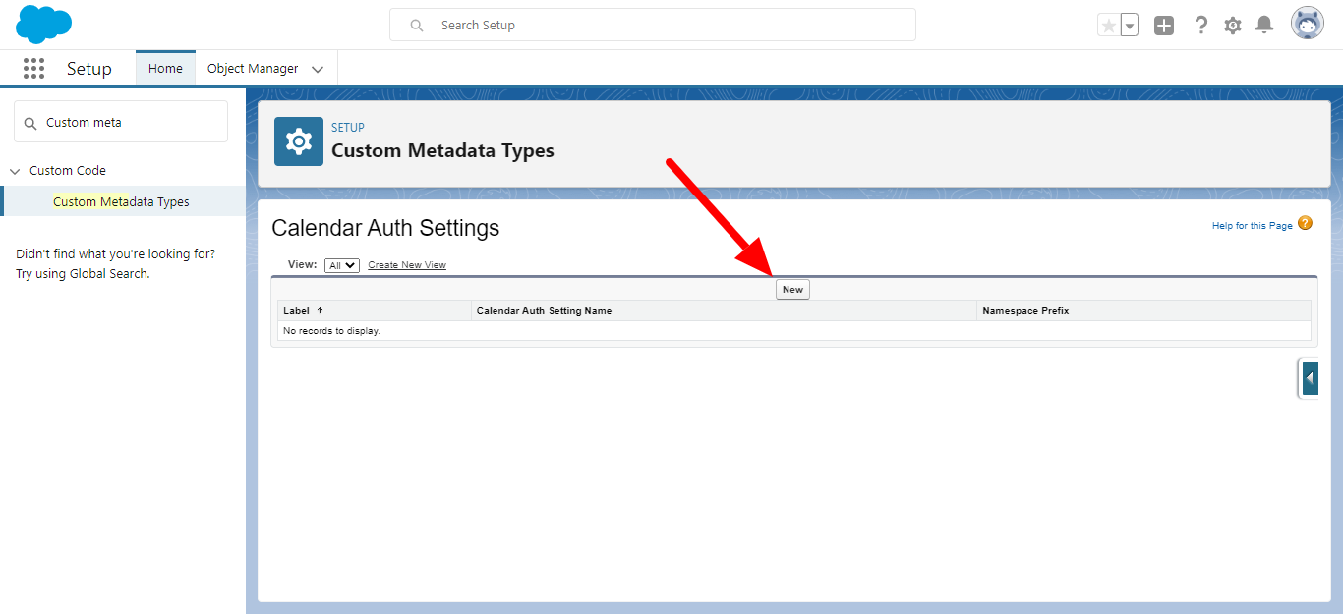Screen dimensions: 1343x614
Task: Collapse the Custom Code section
Action: pyautogui.click(x=15, y=171)
